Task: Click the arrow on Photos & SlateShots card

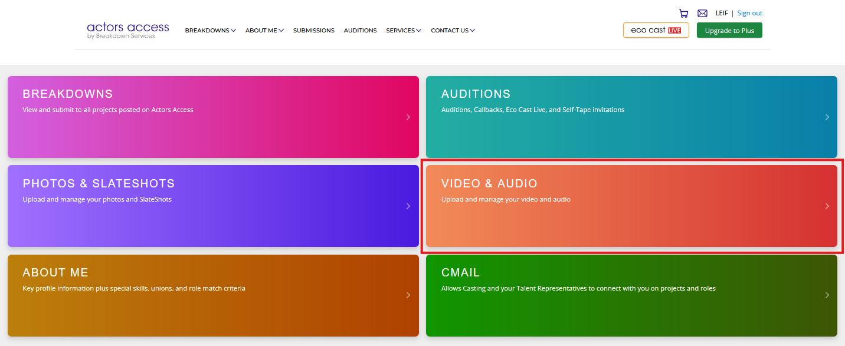Action: pyautogui.click(x=408, y=206)
